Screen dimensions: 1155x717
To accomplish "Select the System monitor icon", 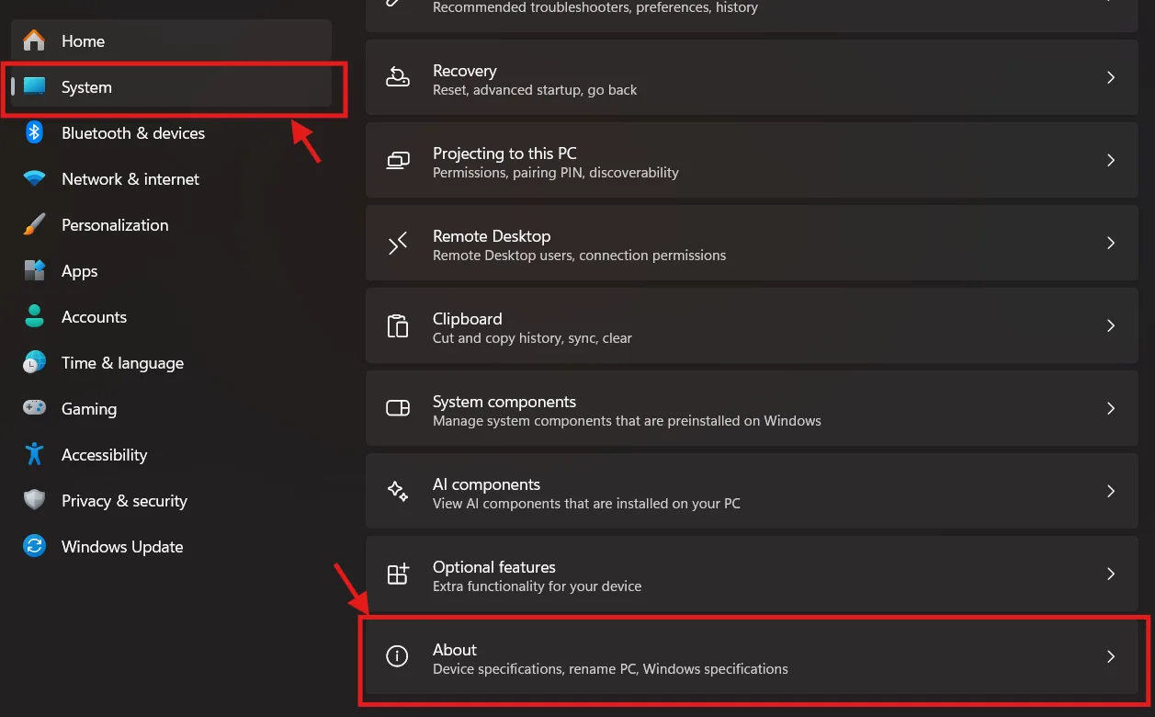I will coord(34,86).
